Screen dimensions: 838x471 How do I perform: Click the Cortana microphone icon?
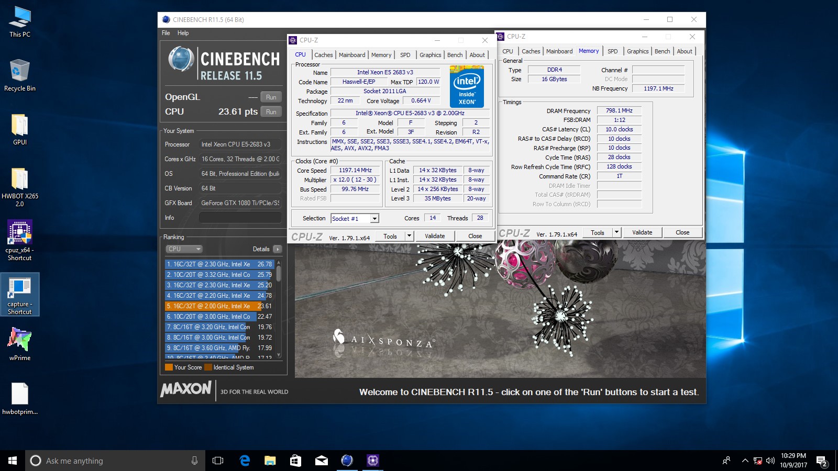(x=194, y=461)
